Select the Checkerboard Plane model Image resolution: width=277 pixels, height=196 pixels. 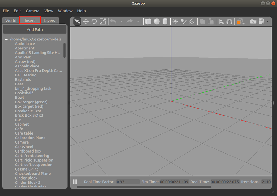tap(33, 174)
